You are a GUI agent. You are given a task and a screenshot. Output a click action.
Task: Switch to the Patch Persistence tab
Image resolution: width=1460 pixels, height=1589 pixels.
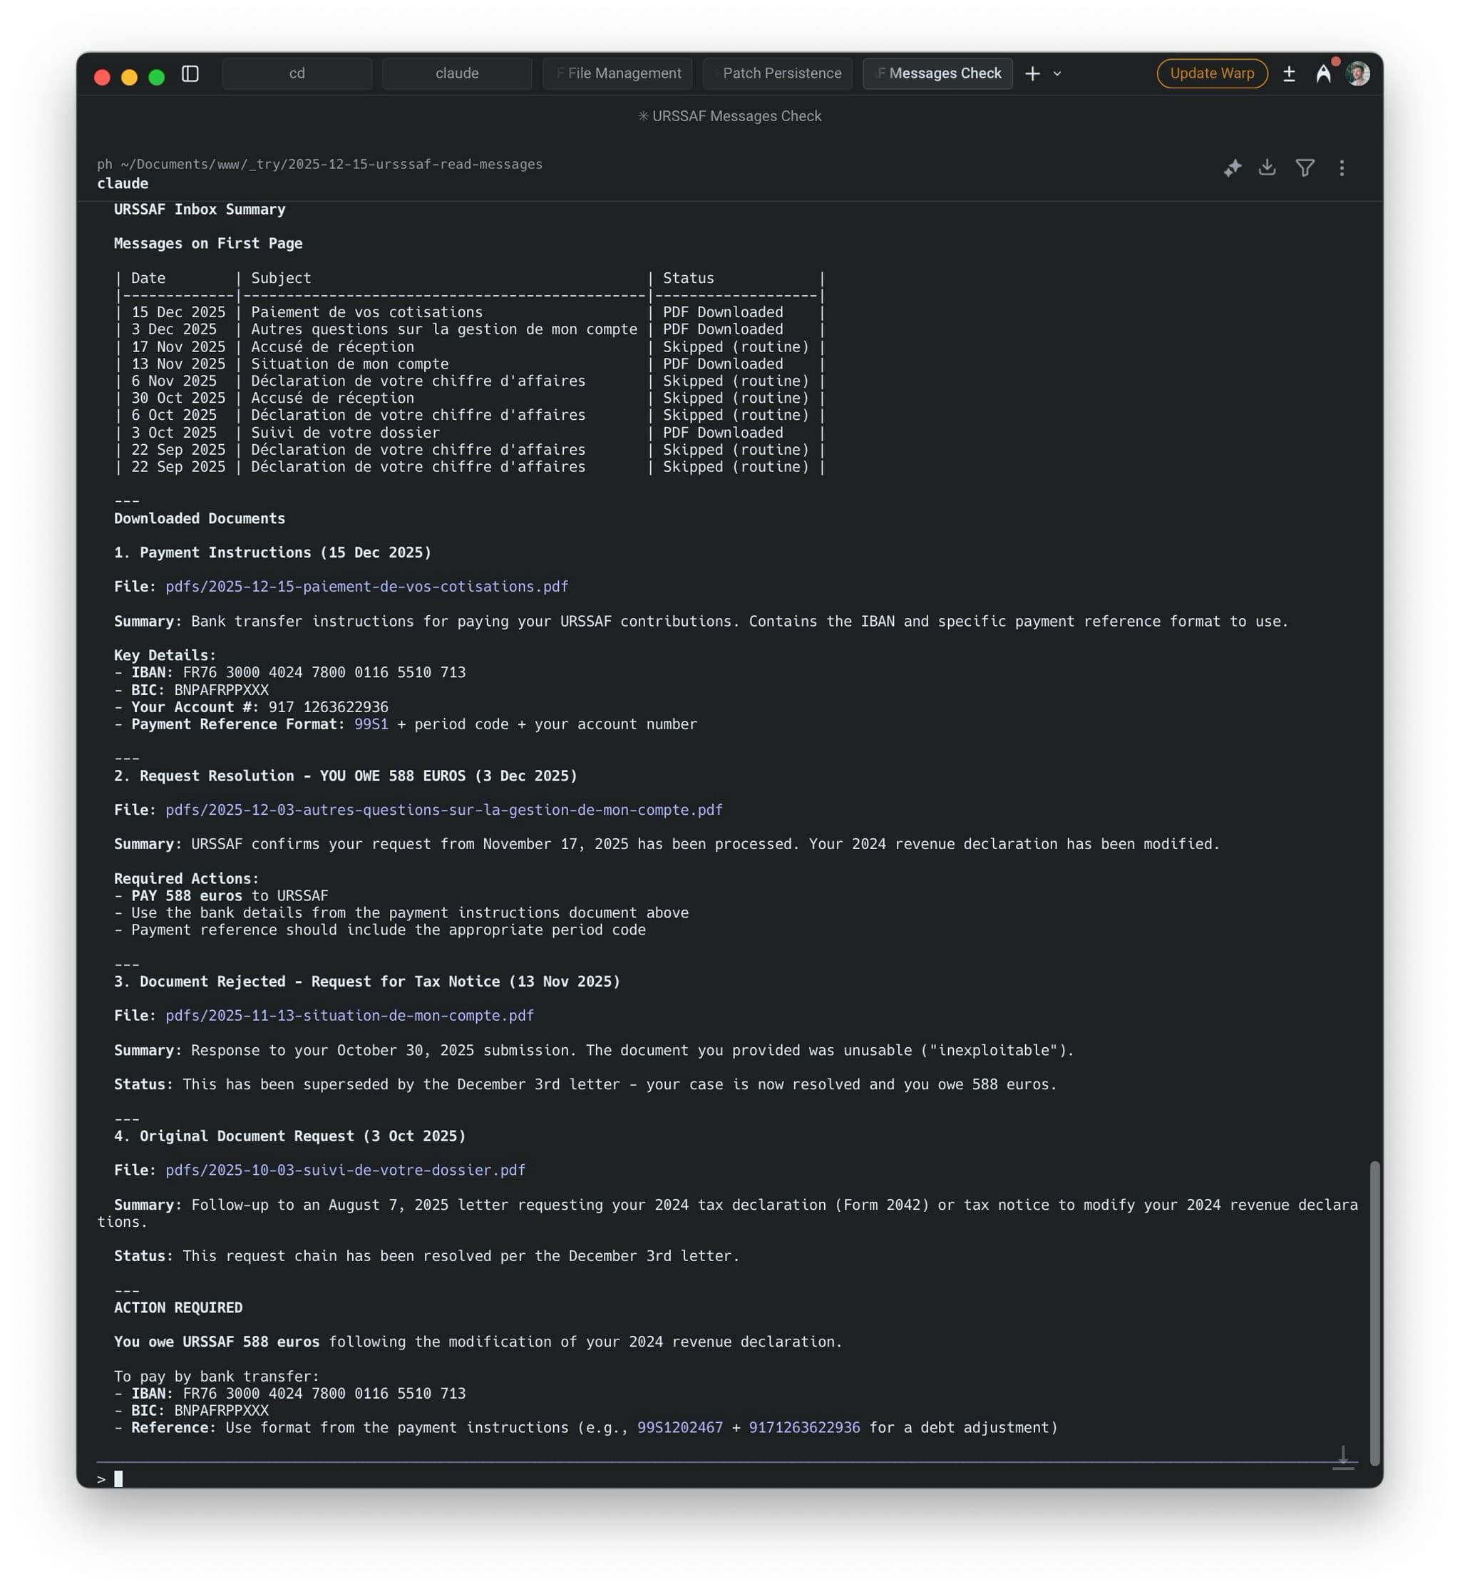[x=777, y=73]
